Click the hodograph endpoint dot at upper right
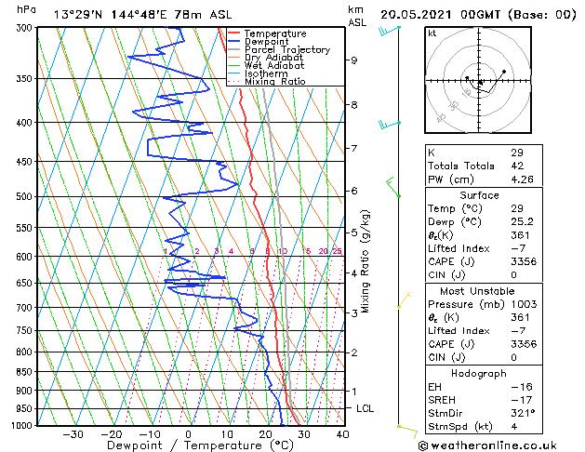The image size is (585, 452). tap(504, 72)
